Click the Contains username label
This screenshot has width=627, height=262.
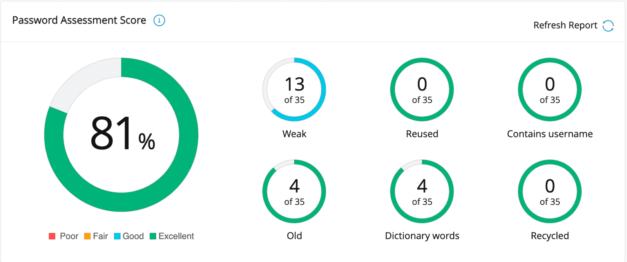[x=550, y=134]
